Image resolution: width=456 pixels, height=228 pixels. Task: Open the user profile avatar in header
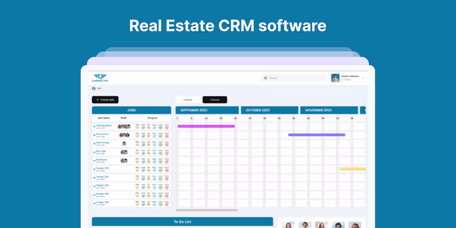(x=335, y=78)
